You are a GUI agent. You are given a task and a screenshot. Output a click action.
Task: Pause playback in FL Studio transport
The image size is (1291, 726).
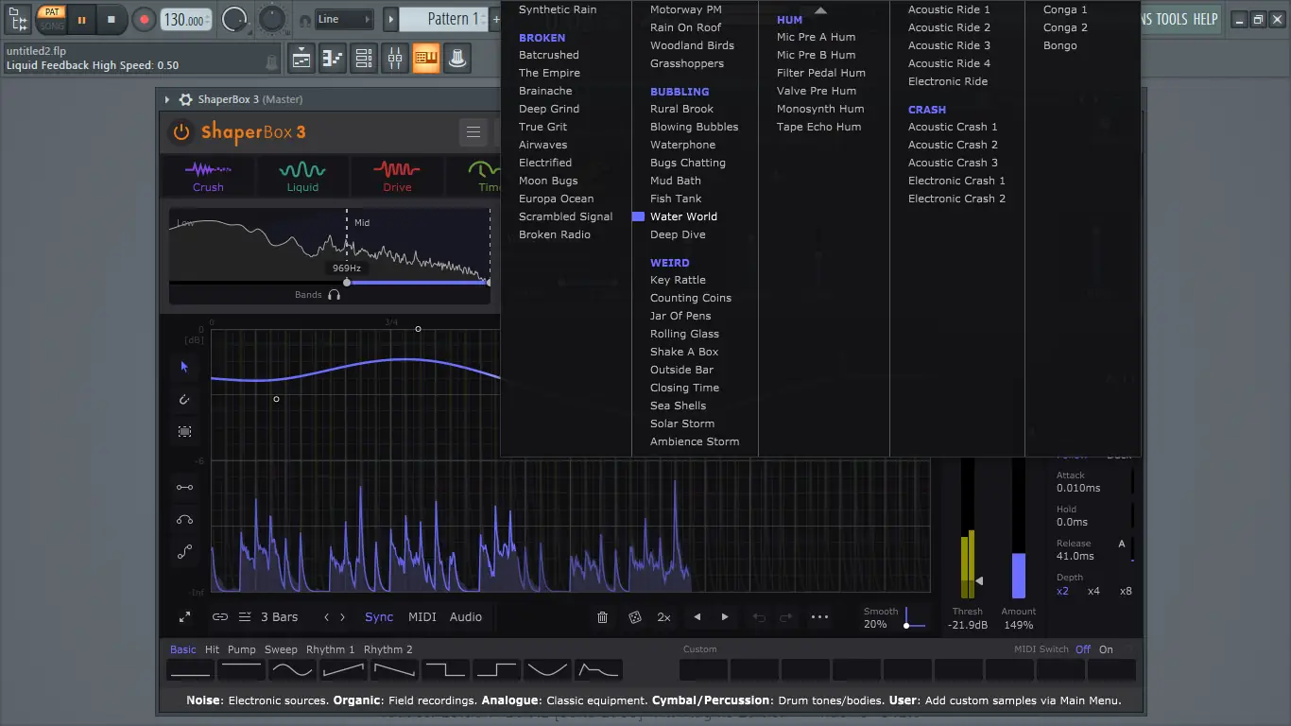coord(81,19)
